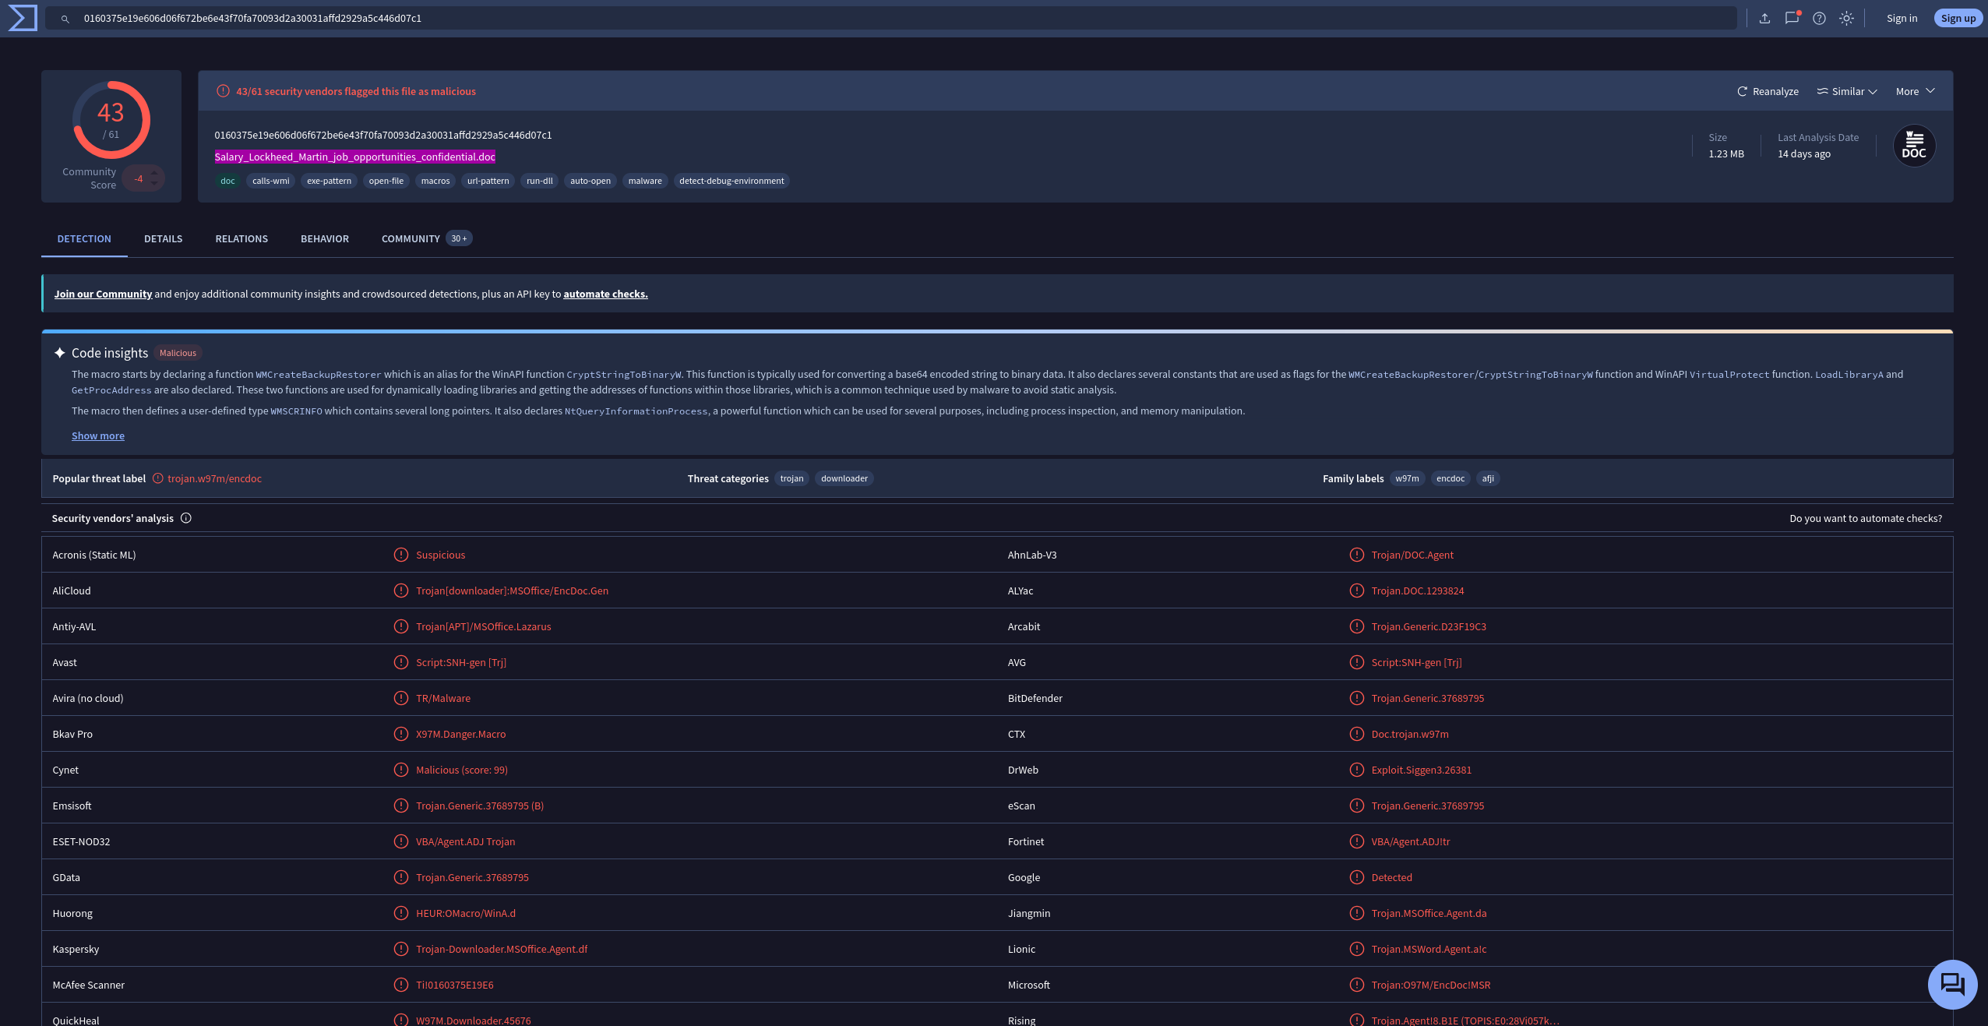
Task: Open the COMMUNITY tab
Action: pyautogui.click(x=426, y=238)
